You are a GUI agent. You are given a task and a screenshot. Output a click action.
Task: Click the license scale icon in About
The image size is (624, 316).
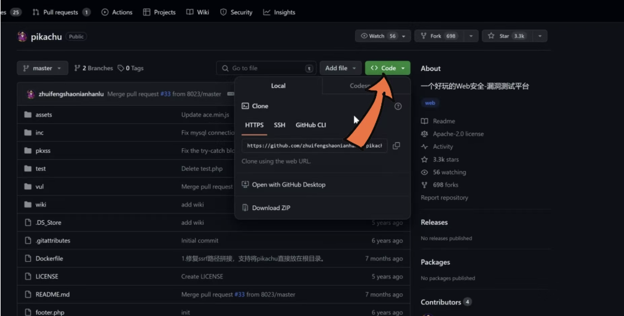click(x=425, y=134)
